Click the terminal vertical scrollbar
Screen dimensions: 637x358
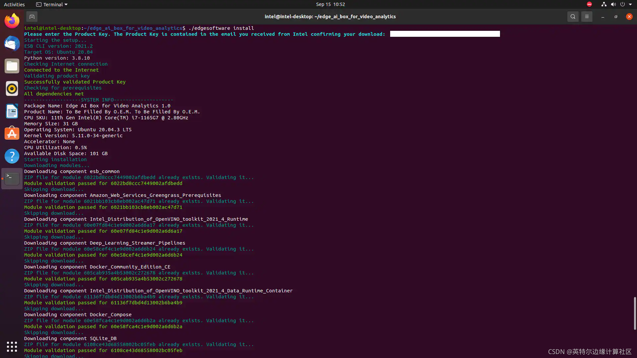point(634,313)
